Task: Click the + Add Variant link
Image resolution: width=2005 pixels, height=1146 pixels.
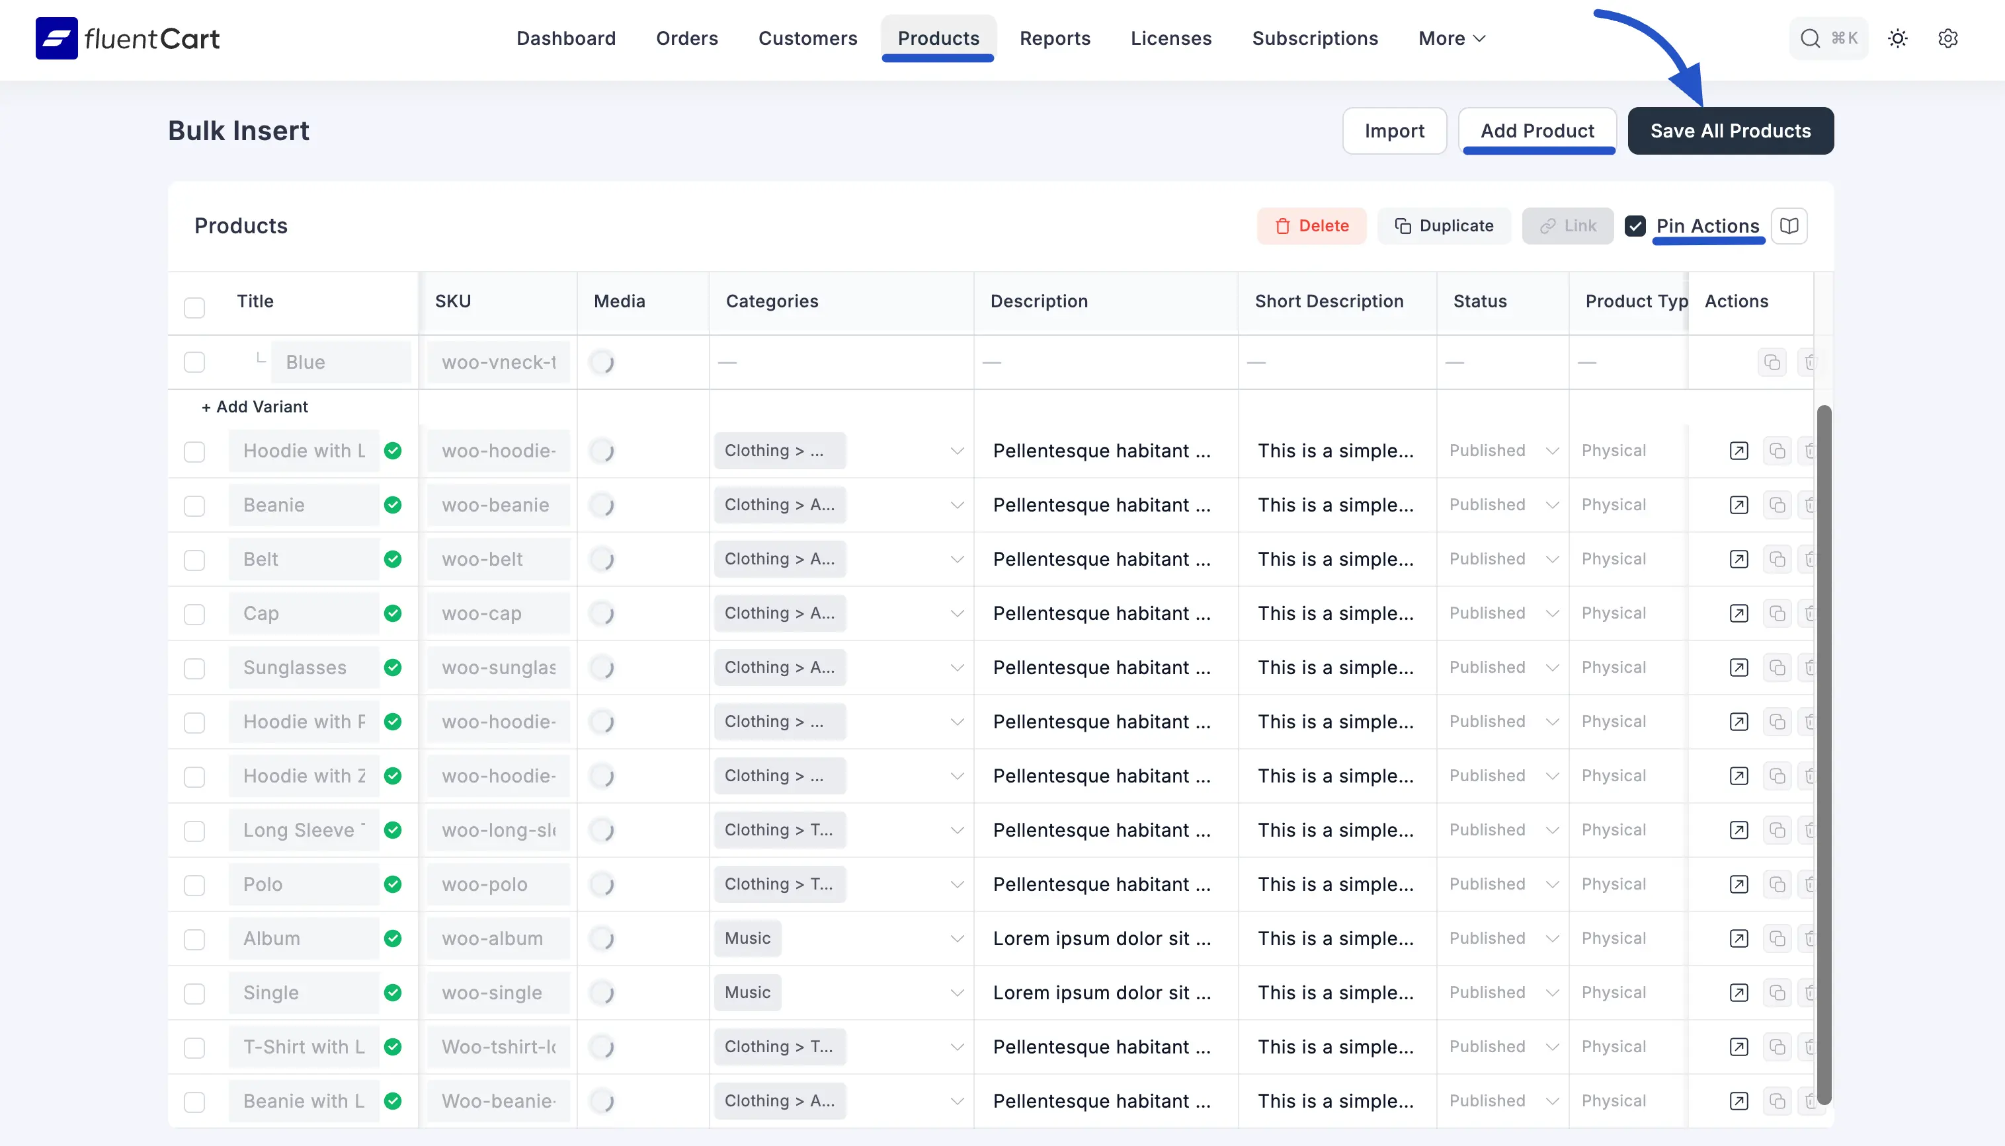Action: tap(255, 407)
